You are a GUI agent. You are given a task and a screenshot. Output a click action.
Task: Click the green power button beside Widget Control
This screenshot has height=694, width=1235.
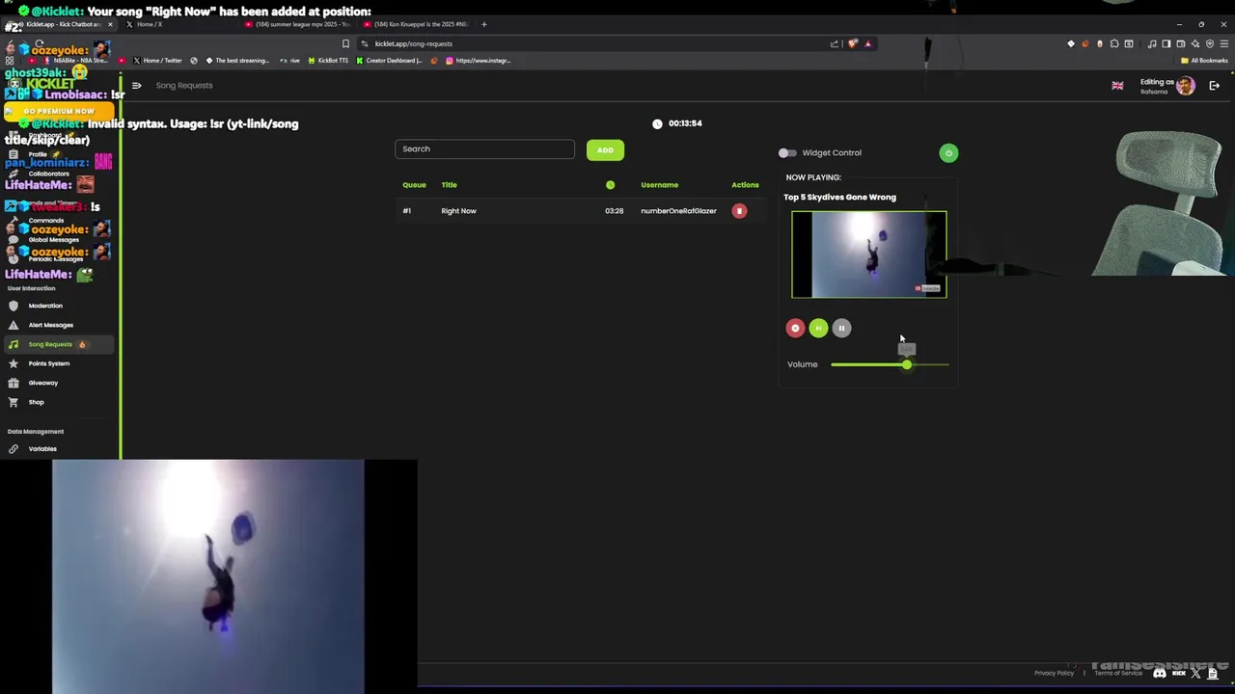pos(948,152)
